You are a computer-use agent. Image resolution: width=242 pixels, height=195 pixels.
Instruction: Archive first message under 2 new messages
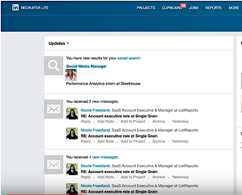[x=159, y=121]
